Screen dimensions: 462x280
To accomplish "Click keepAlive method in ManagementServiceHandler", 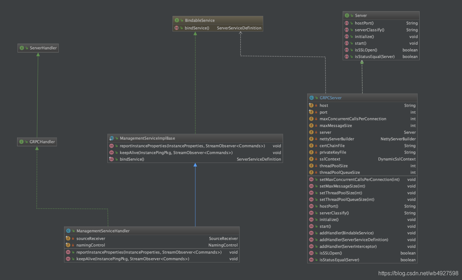I will click(x=152, y=259).
